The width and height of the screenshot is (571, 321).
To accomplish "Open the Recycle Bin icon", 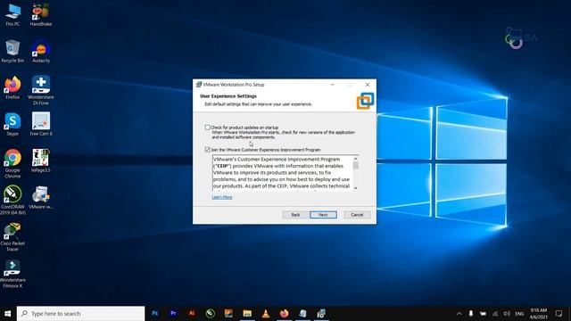I will pos(12,51).
